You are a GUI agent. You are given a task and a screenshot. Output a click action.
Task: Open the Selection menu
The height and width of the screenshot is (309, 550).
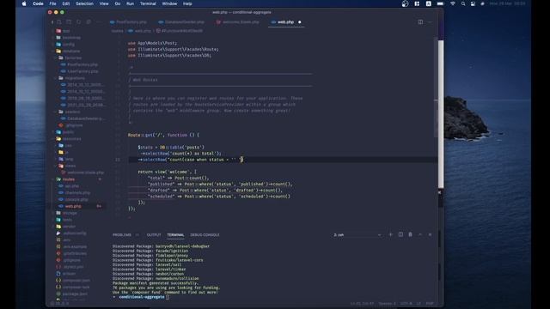pos(84,3)
